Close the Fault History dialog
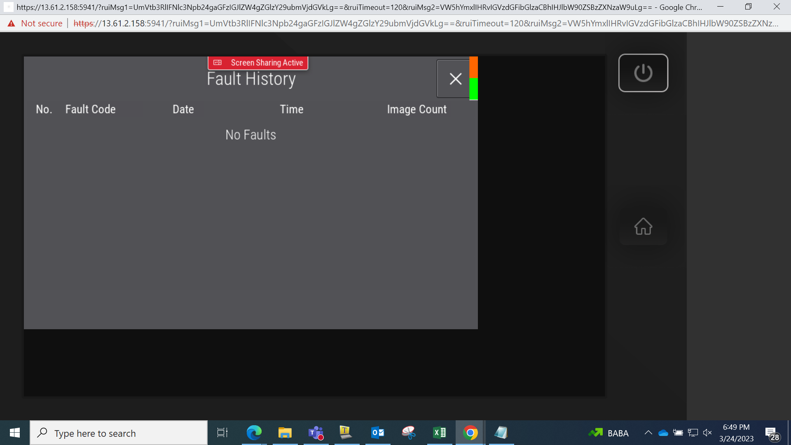This screenshot has width=791, height=445. click(x=454, y=79)
